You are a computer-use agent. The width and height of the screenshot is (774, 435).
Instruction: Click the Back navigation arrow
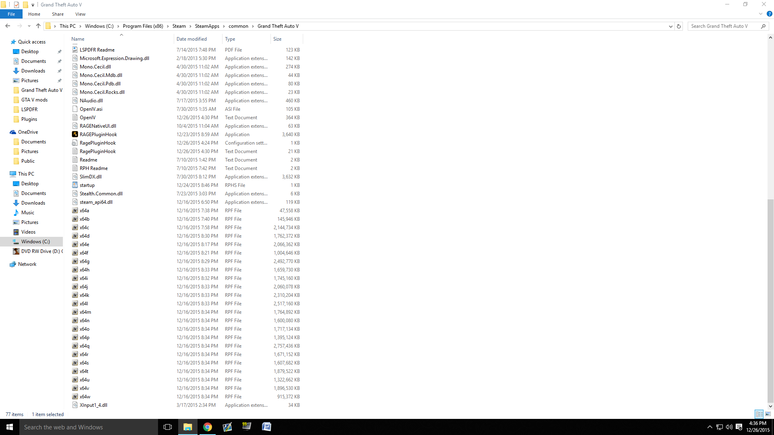coord(8,26)
